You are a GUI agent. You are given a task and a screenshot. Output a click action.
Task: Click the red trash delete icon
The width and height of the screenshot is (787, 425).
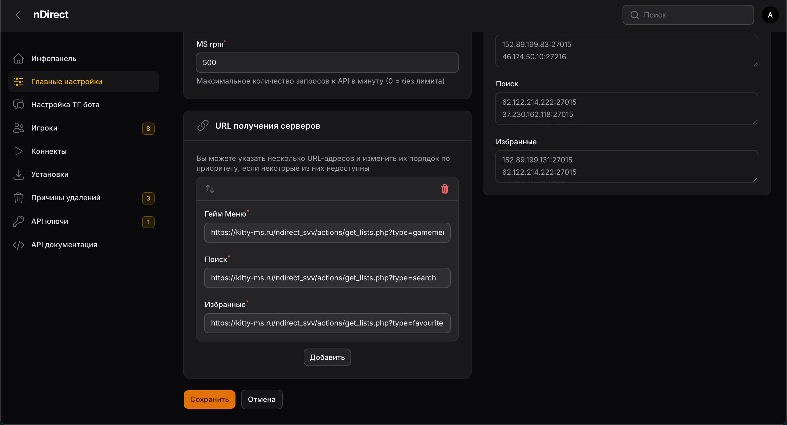445,189
